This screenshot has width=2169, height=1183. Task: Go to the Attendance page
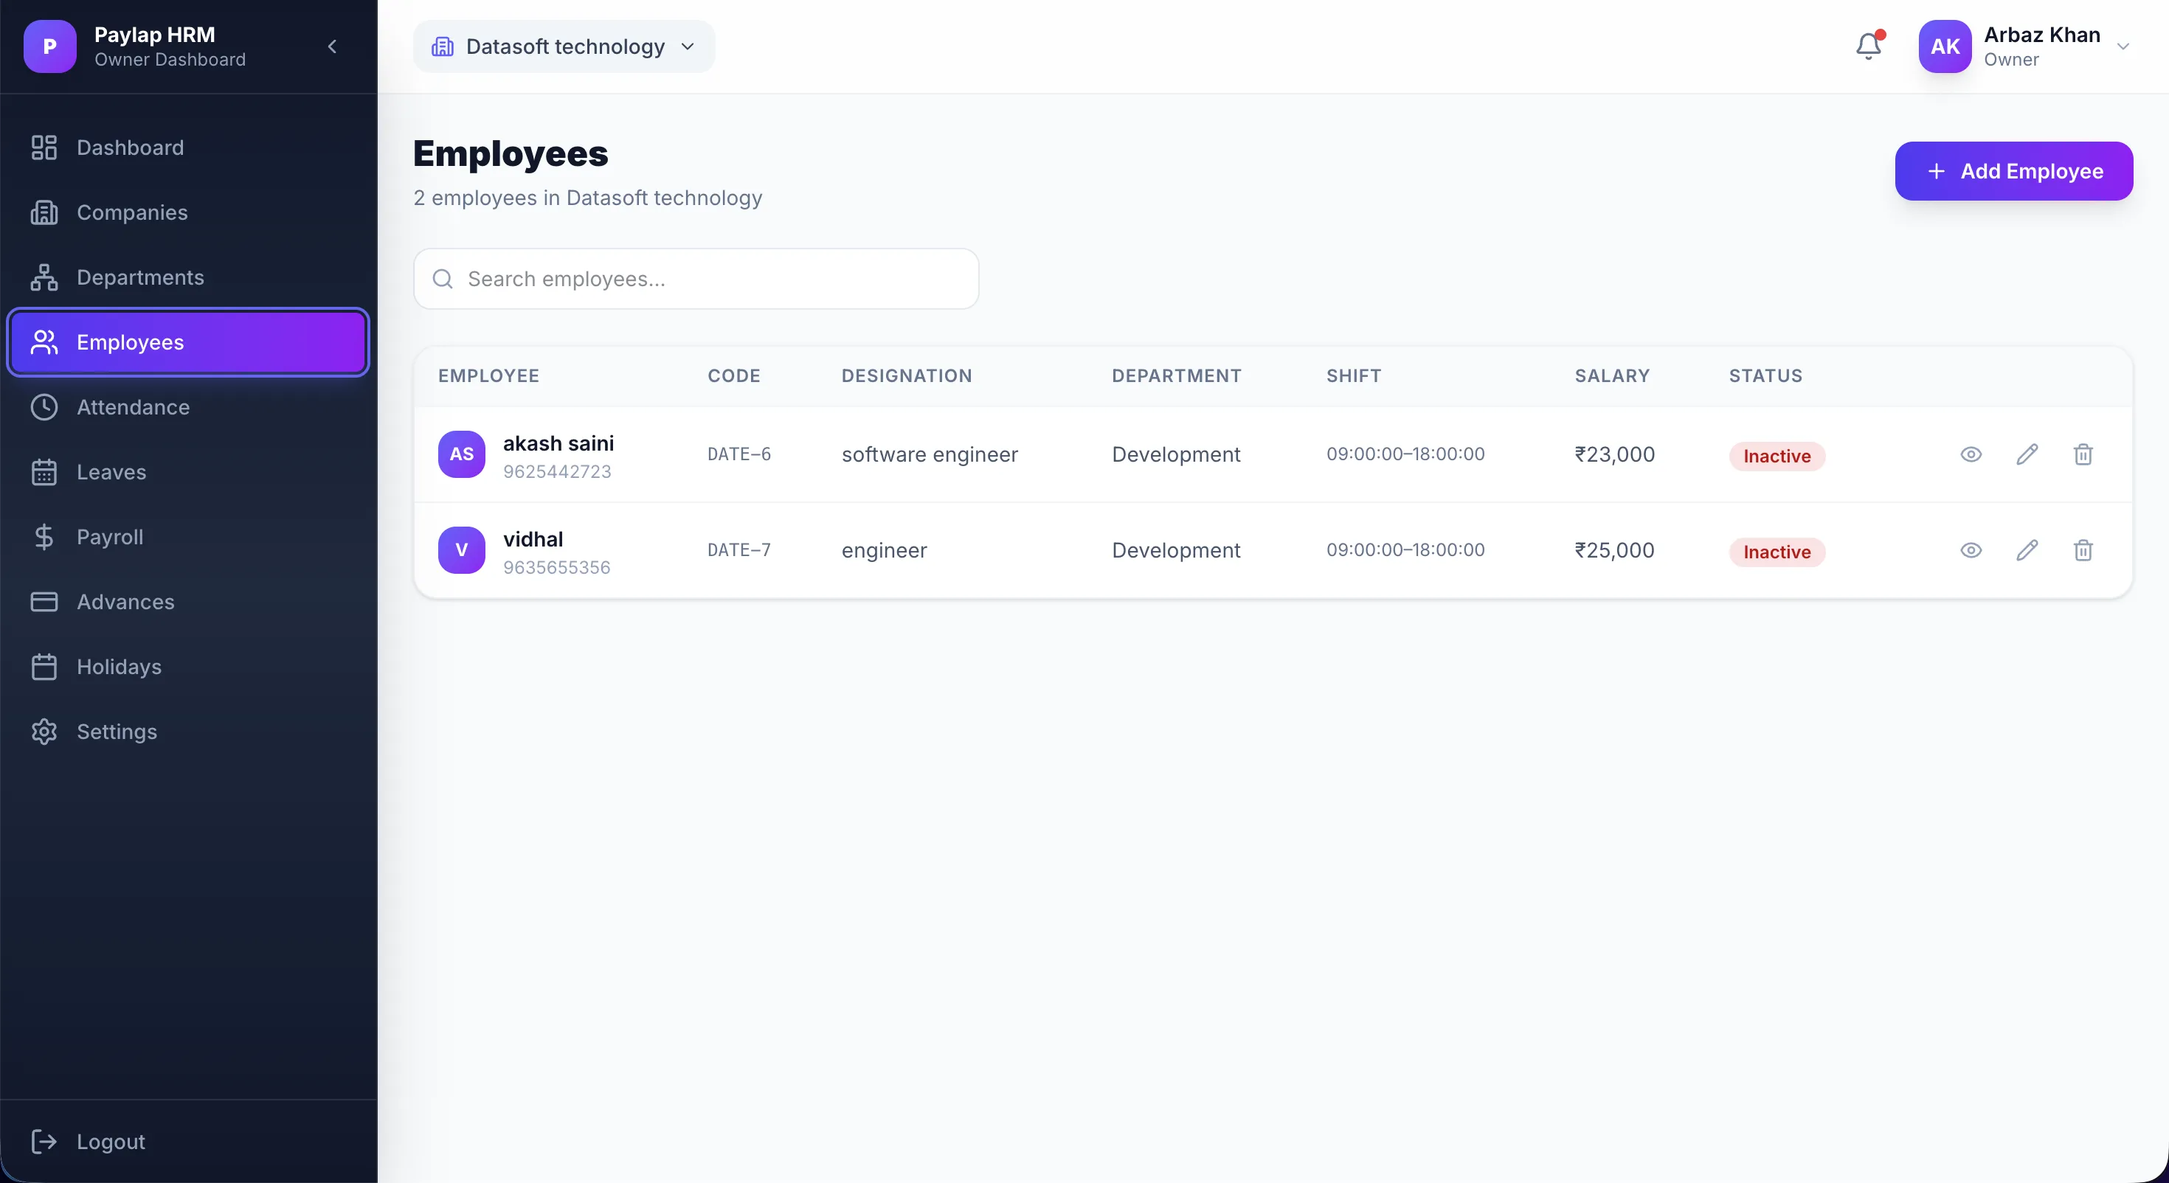(x=134, y=408)
